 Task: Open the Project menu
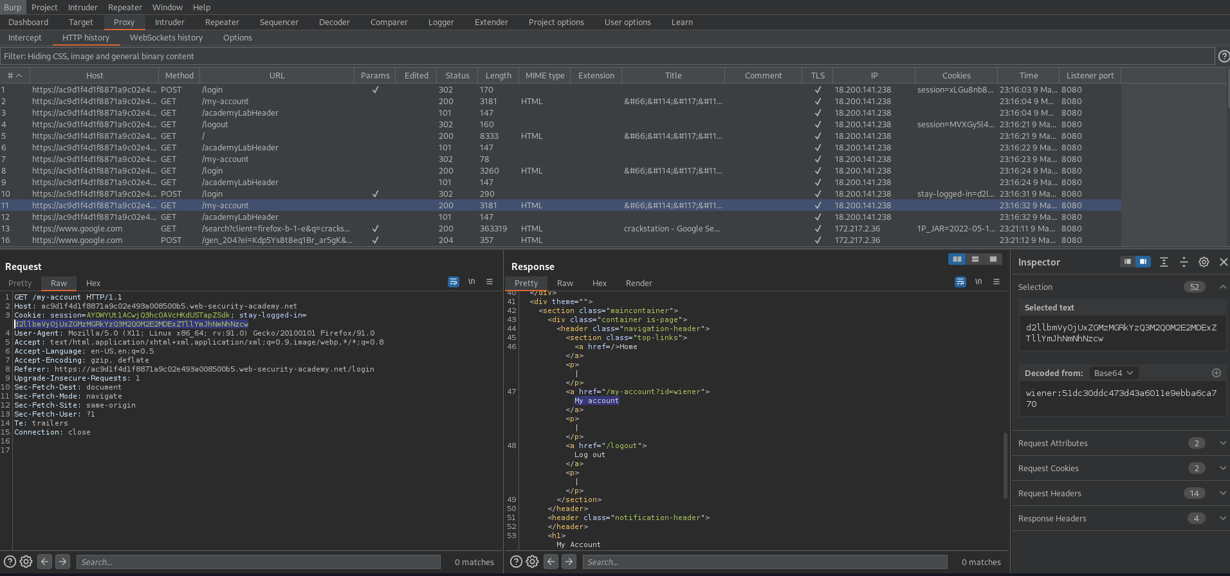44,7
